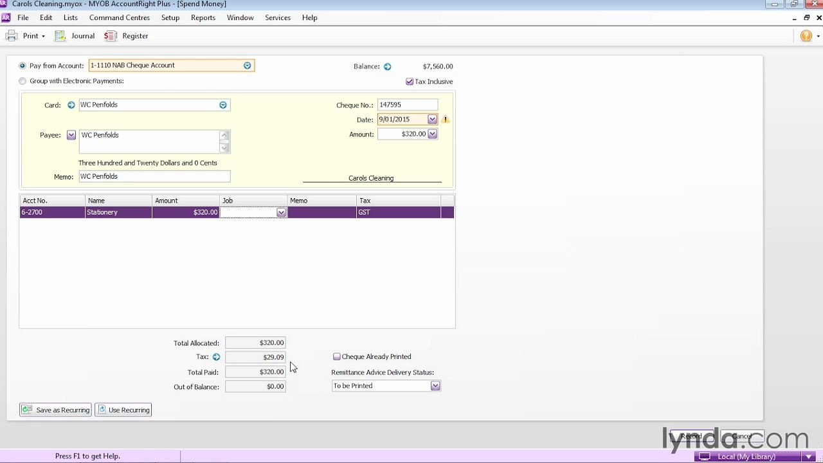The height and width of the screenshot is (463, 823).
Task: Open the Command Centres menu
Action: (x=120, y=17)
